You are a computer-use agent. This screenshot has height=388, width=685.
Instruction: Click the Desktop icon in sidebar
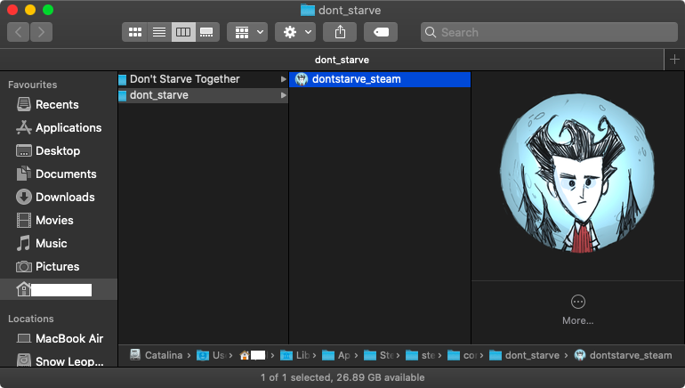point(24,150)
